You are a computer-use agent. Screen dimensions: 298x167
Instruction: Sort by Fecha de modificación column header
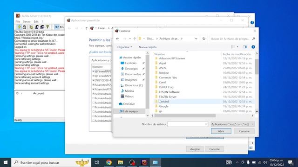[237, 54]
